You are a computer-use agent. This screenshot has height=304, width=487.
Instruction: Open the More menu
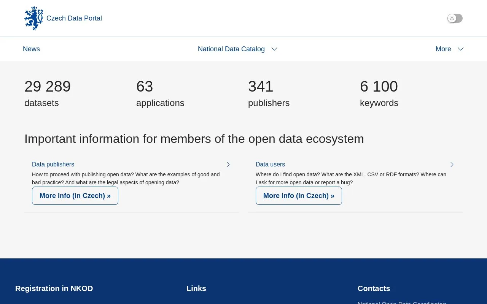[443, 49]
